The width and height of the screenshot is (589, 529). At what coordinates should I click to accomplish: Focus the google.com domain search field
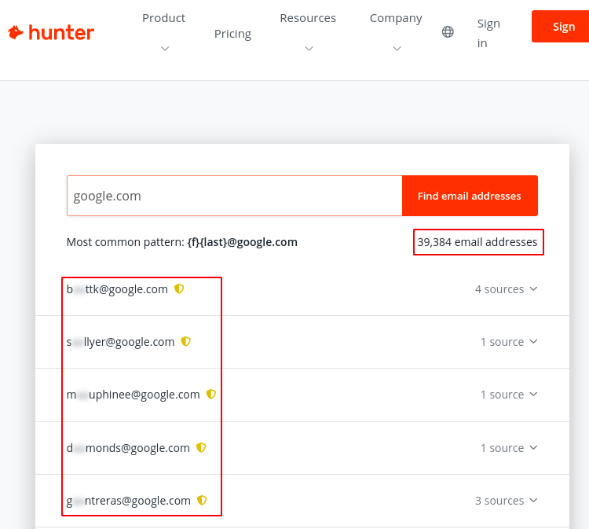[234, 196]
